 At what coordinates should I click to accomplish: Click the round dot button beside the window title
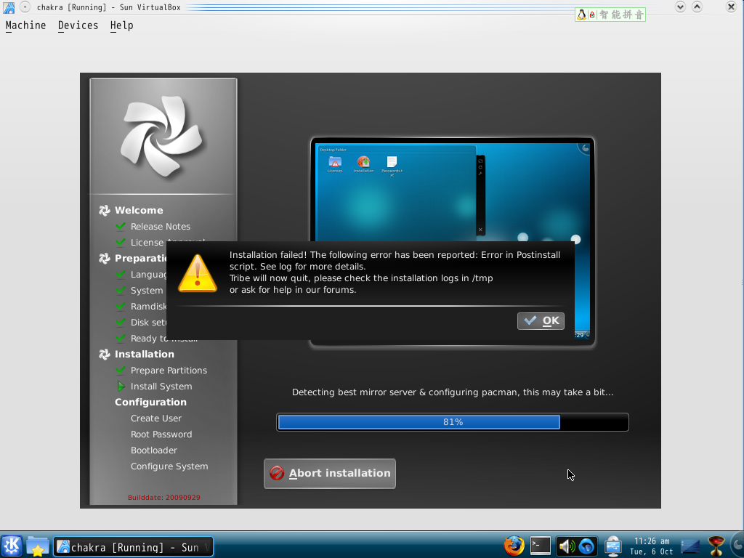pyautogui.click(x=25, y=7)
